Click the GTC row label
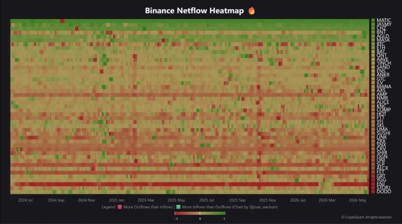This screenshot has width=402, height=224. [x=381, y=79]
